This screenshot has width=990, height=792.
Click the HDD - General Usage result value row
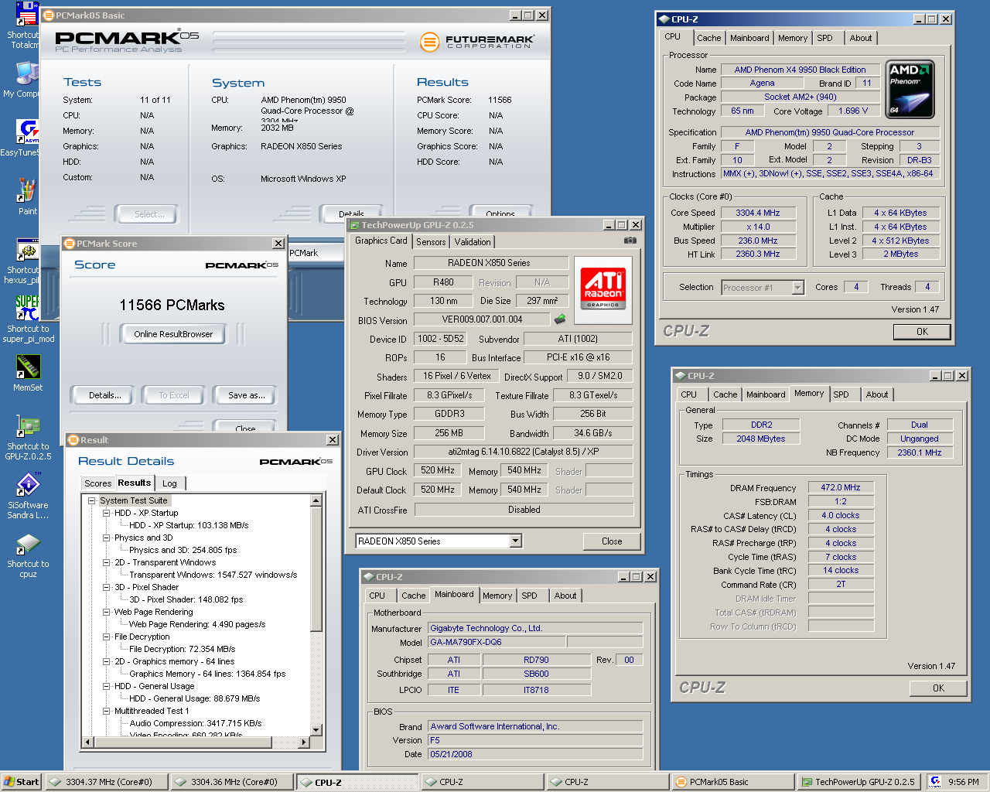click(194, 698)
